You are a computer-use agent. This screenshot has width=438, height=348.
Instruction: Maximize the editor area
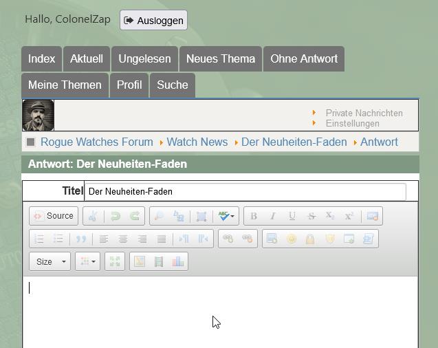coord(115,261)
